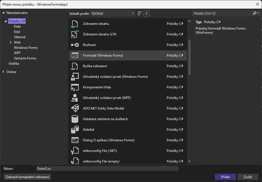Click the editorconfig File (.NET) icon
262x182 pixels.
tap(75, 151)
